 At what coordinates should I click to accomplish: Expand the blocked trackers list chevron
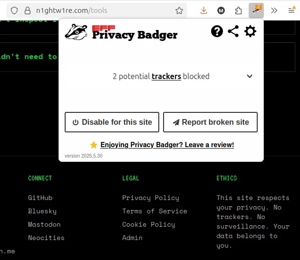pos(250,76)
